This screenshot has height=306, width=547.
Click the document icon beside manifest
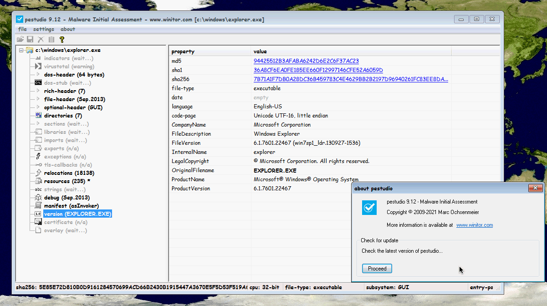point(38,206)
